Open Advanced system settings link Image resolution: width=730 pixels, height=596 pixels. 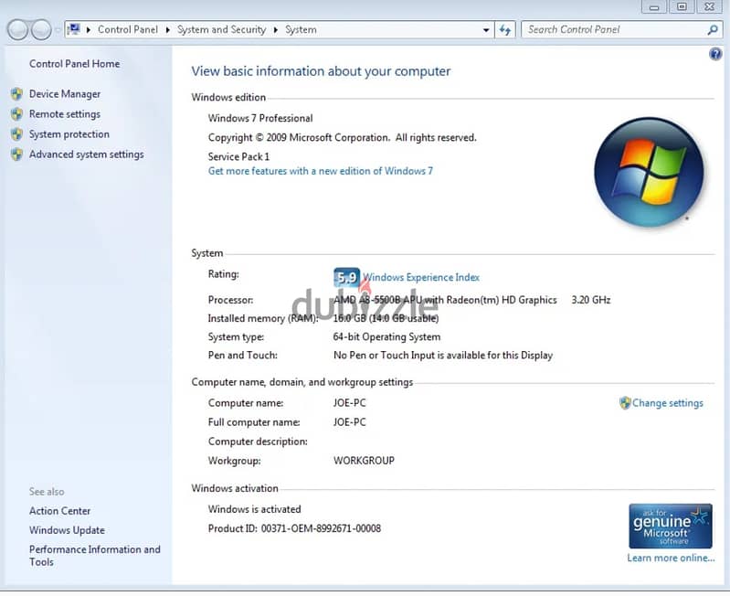[x=87, y=154]
